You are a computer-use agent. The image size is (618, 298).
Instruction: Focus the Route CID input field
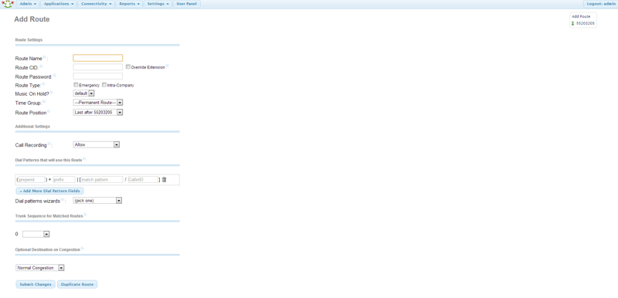pos(98,67)
